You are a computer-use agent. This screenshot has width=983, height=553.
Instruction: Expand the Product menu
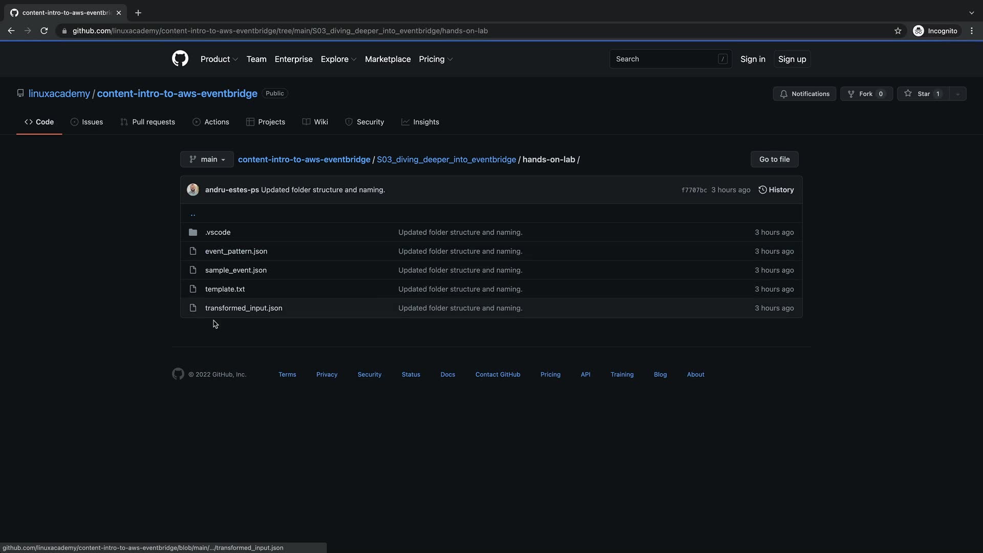[x=219, y=59]
